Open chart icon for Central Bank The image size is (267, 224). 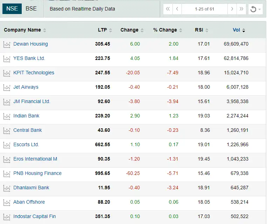pos(7,131)
